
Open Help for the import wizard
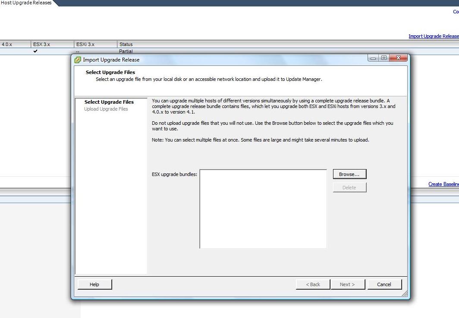[94, 284]
